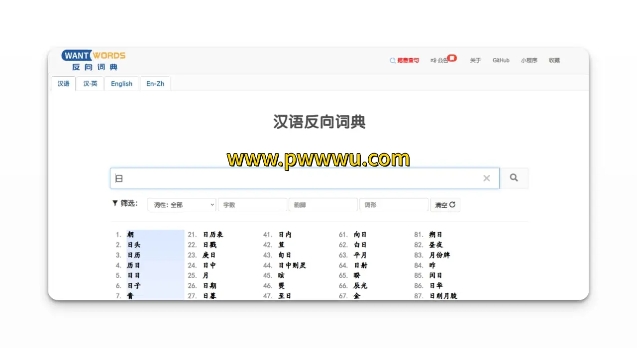
Task: Select the En-Zh tab
Action: 155,84
